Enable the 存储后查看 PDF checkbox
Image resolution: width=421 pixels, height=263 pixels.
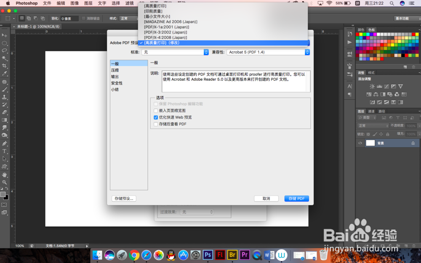(x=156, y=124)
